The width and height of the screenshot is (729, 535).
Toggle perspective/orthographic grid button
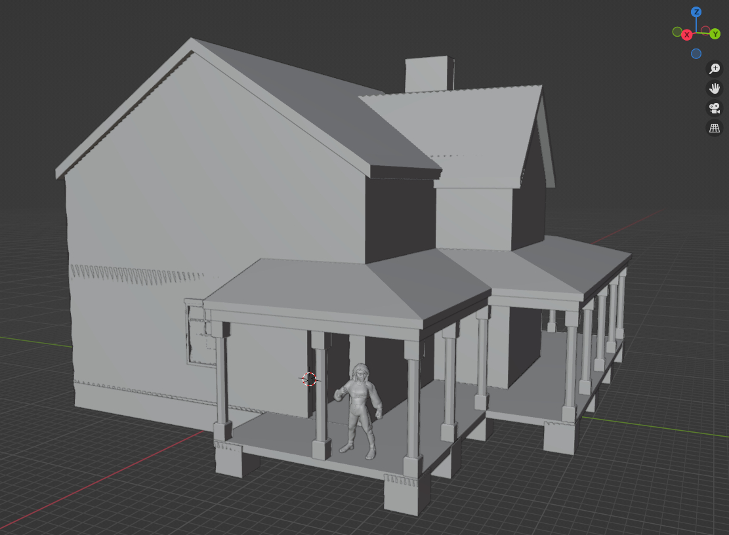[714, 129]
